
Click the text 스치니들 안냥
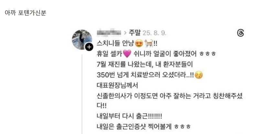[x=115, y=43]
